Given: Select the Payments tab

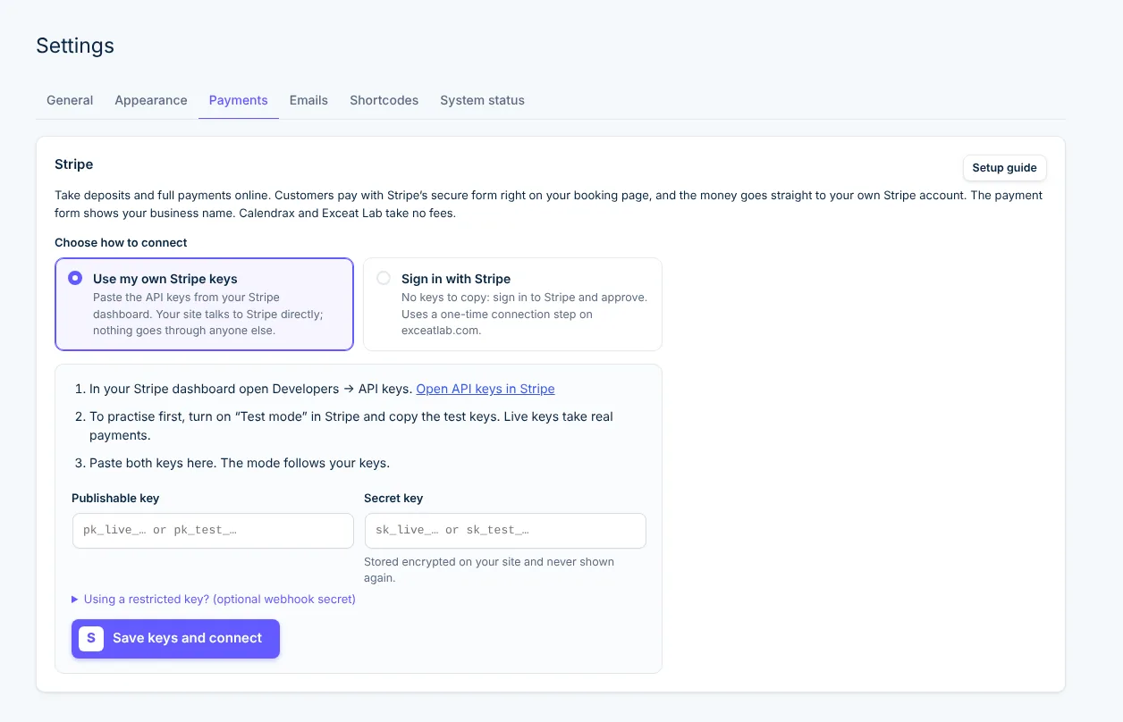Looking at the screenshot, I should [239, 100].
